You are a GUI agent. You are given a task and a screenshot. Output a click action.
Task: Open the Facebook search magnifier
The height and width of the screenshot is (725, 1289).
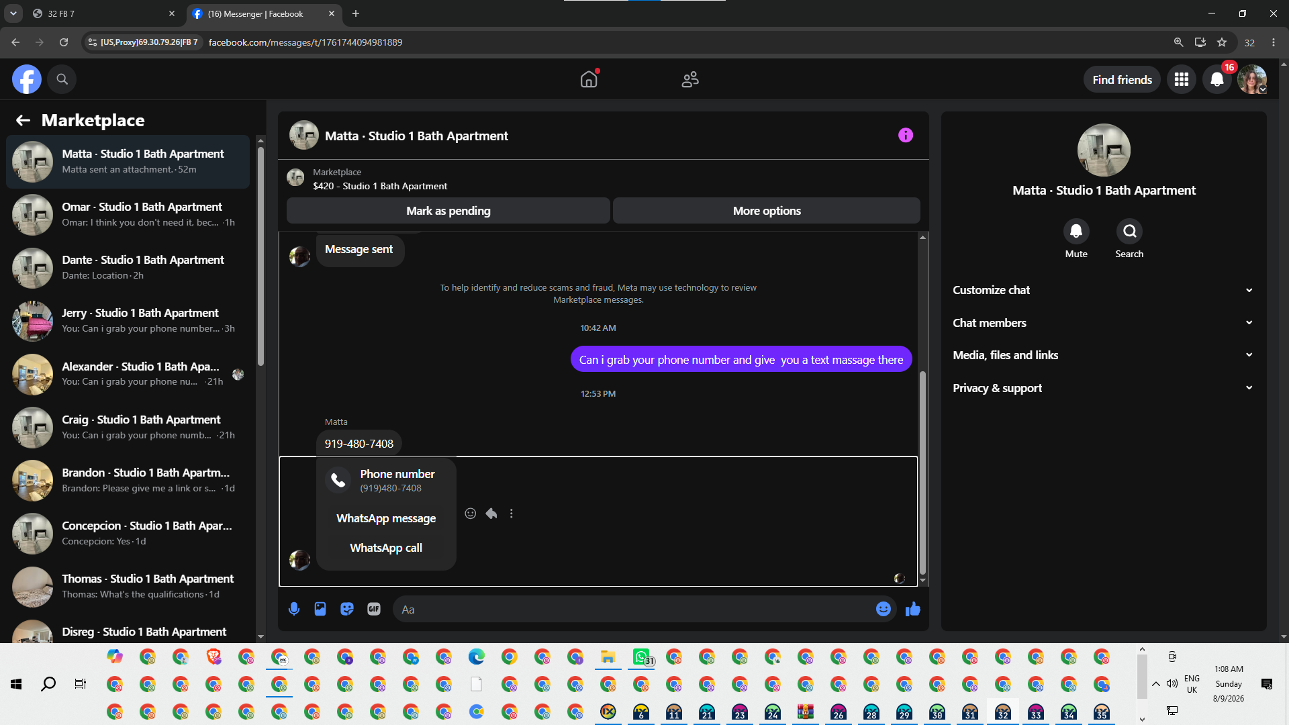click(x=62, y=79)
